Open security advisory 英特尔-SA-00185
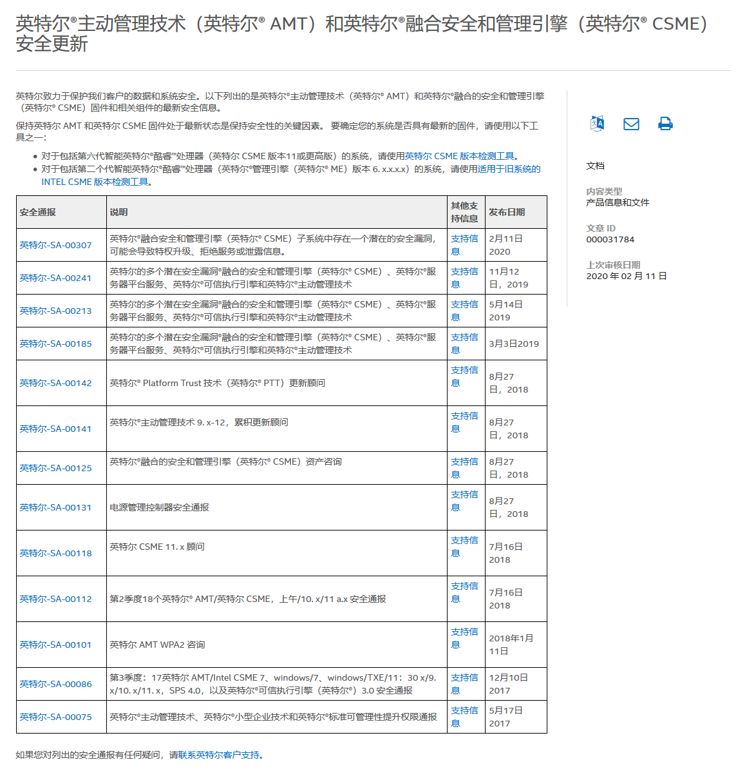The height and width of the screenshot is (769, 747). pos(55,344)
